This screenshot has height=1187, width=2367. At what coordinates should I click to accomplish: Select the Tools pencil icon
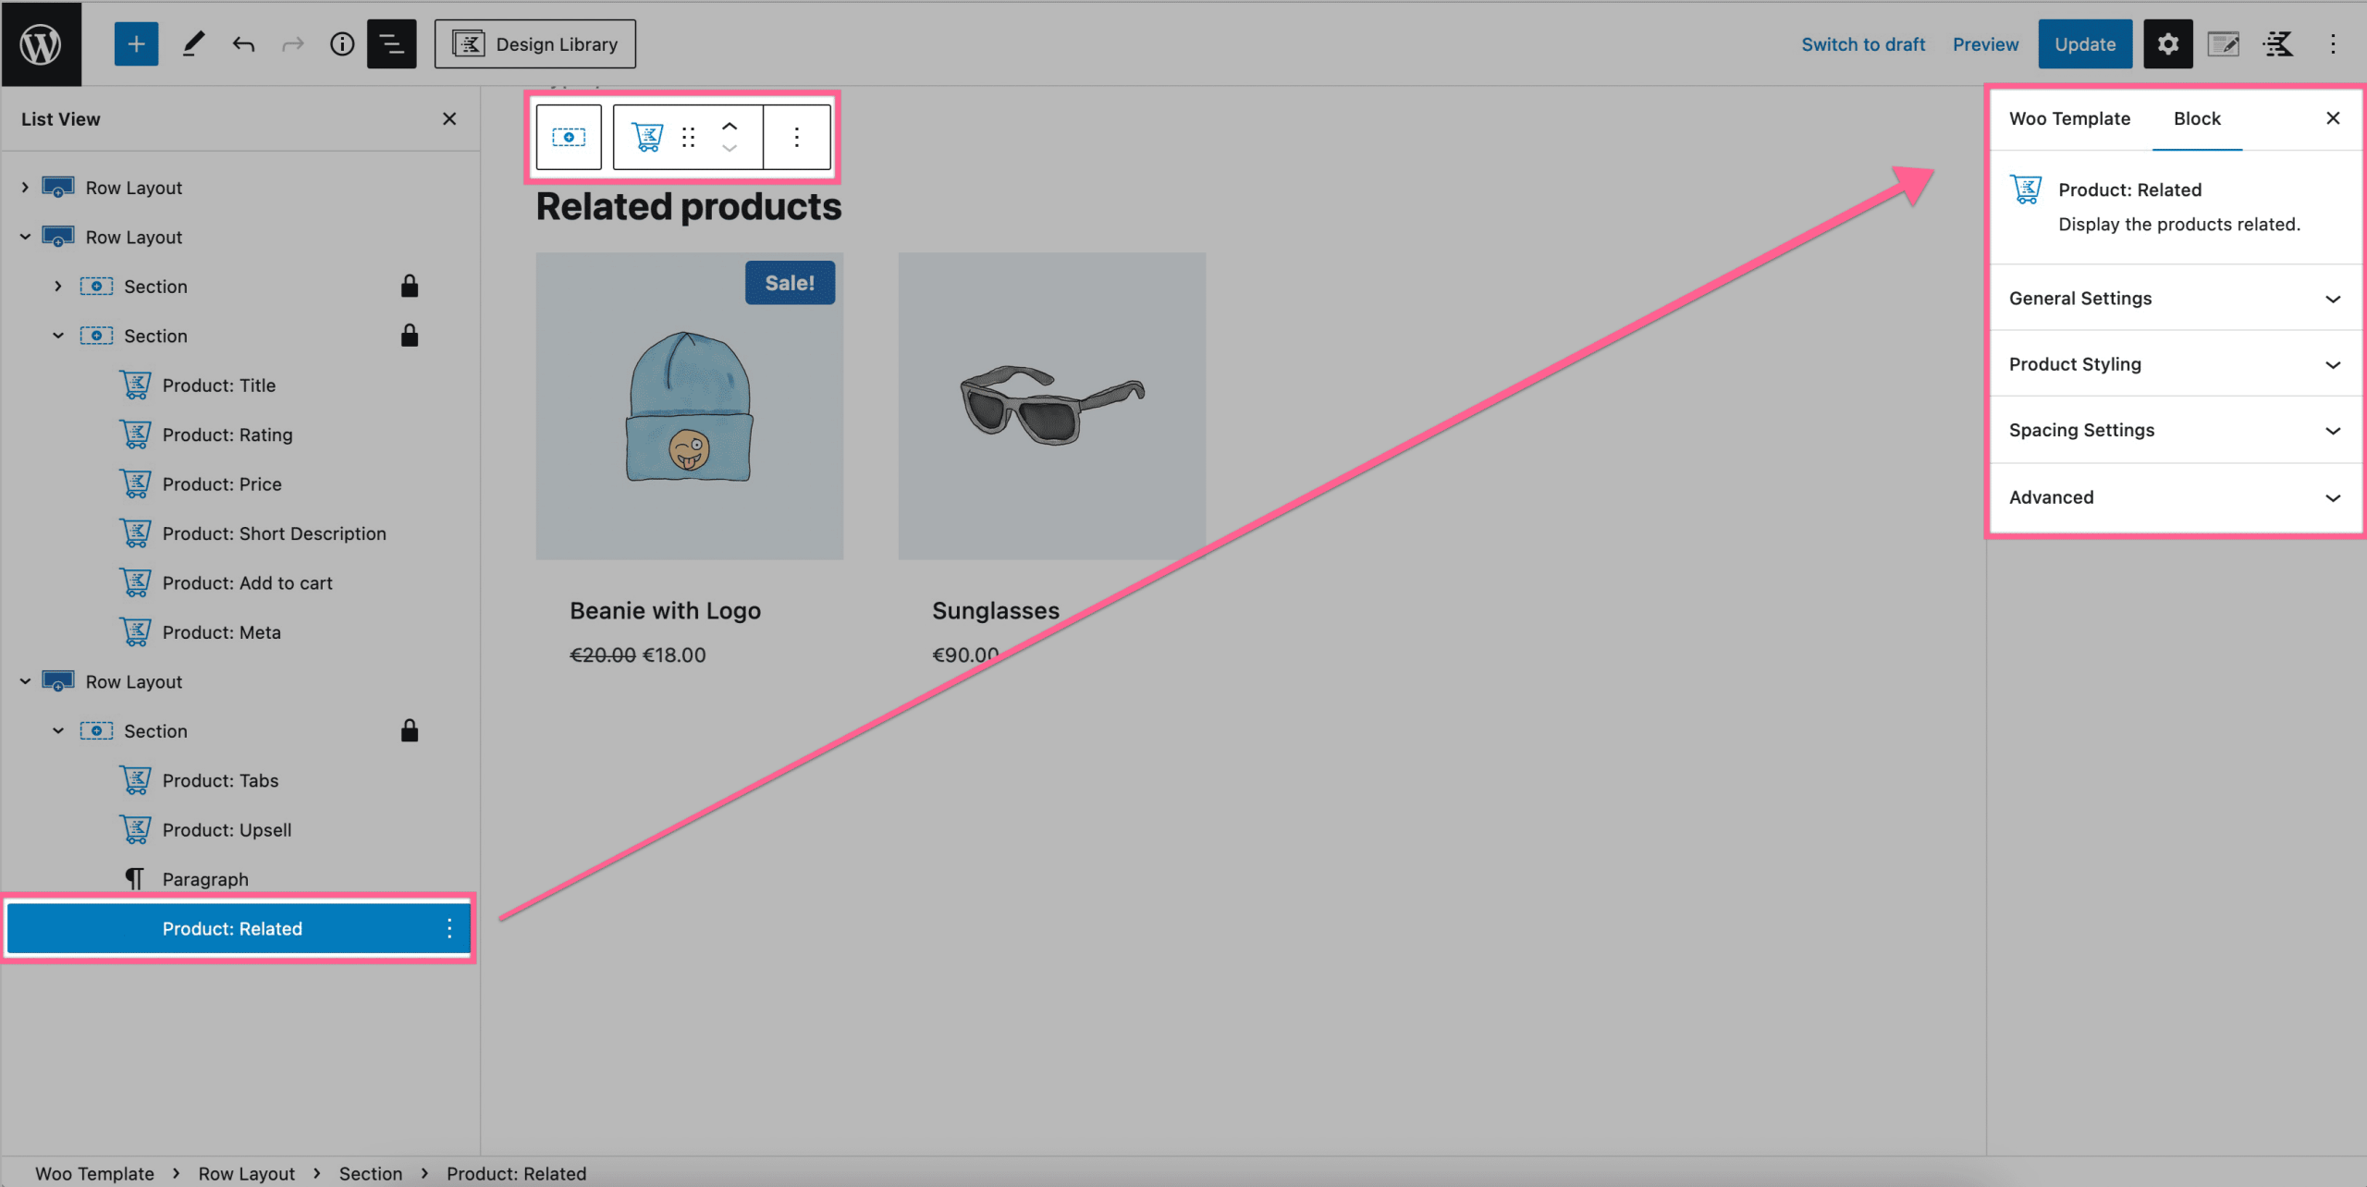point(192,43)
